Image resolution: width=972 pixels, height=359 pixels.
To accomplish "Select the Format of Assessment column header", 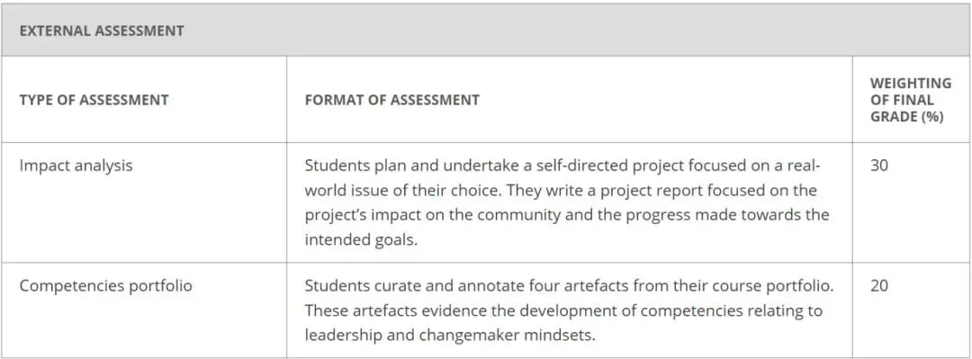I will (x=391, y=100).
